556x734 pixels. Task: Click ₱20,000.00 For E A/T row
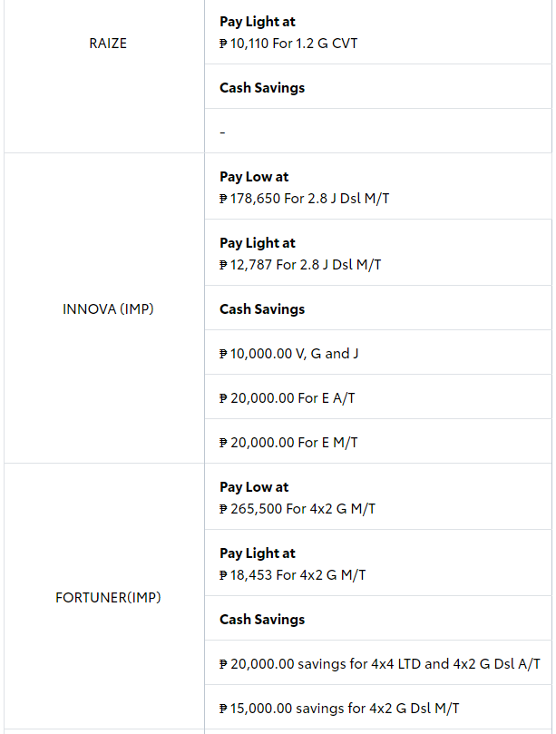pos(378,397)
